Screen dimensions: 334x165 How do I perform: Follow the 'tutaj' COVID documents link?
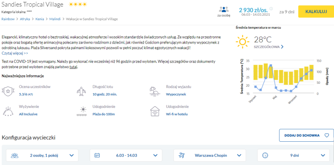74,67
